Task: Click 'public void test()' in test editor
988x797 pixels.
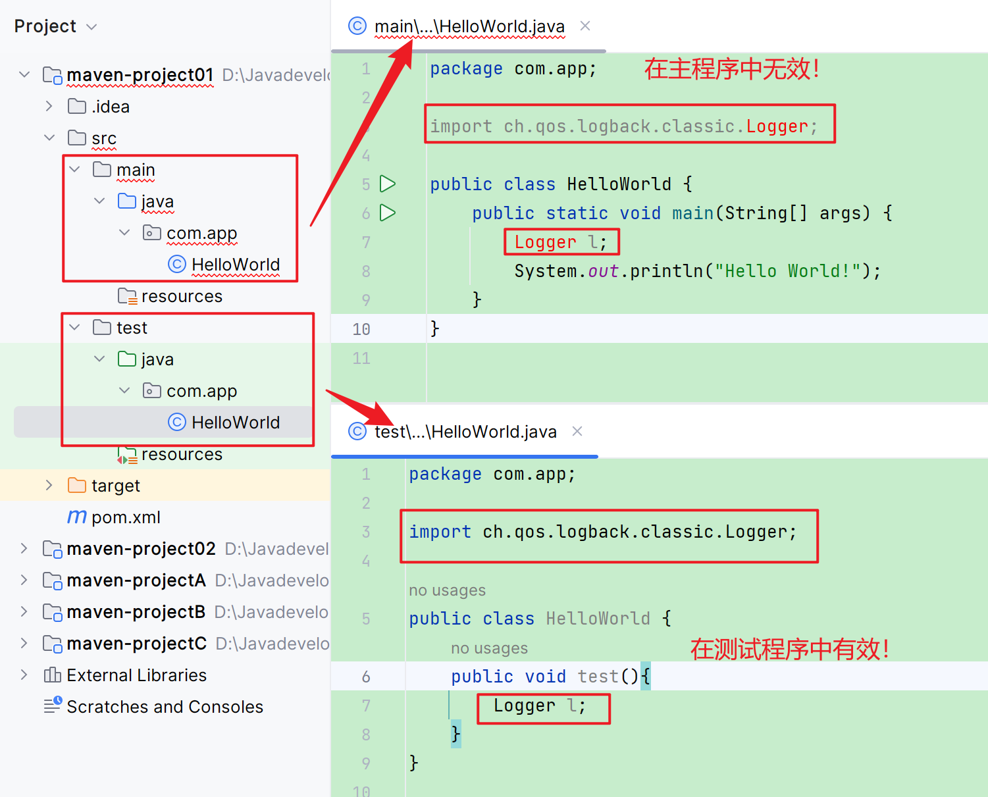Action: pyautogui.click(x=545, y=677)
